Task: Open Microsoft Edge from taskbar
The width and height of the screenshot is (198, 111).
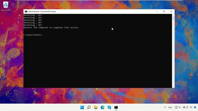Action: point(102,107)
